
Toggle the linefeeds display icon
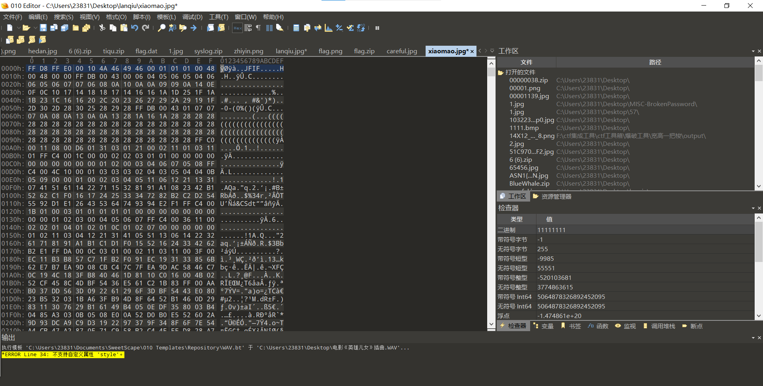248,28
